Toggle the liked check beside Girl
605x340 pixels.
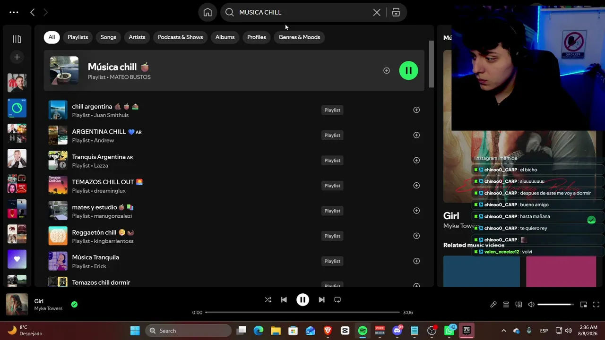click(x=74, y=305)
